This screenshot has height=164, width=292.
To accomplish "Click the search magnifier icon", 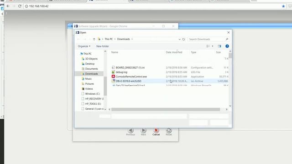I will coord(227,39).
